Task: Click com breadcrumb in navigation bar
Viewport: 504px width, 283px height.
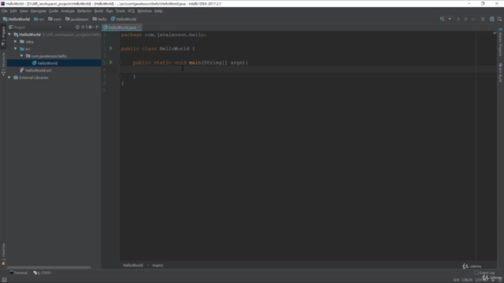Action: (x=54, y=19)
